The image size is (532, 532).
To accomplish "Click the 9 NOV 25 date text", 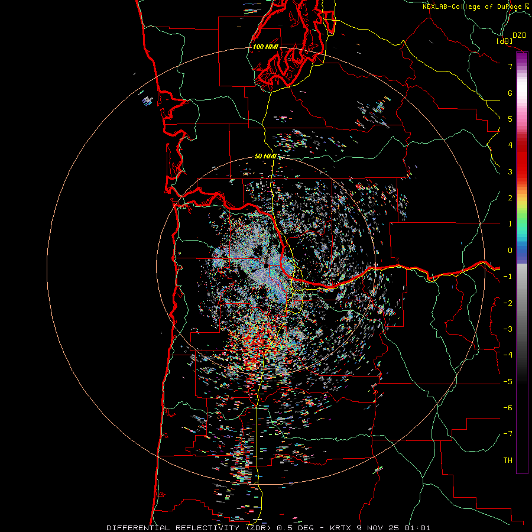I will click(x=378, y=528).
